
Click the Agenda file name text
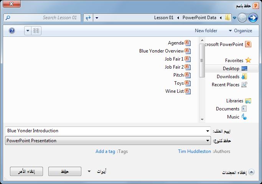tap(176, 43)
